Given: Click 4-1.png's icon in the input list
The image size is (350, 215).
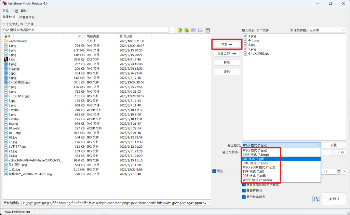Looking at the screenshot, I should point(245,40).
